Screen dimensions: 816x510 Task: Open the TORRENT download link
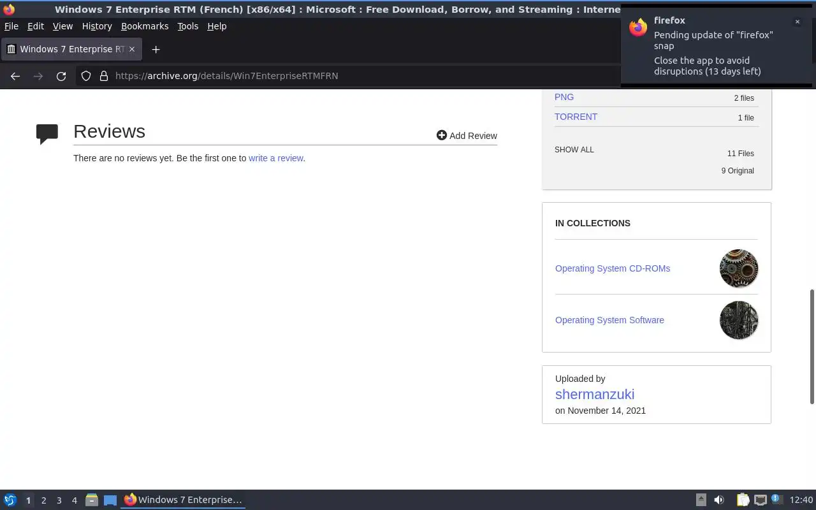tap(576, 117)
